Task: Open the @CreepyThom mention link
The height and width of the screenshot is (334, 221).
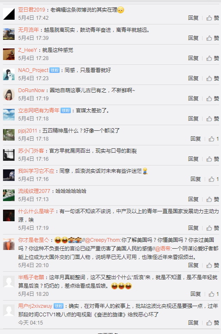Action: [x=103, y=240]
